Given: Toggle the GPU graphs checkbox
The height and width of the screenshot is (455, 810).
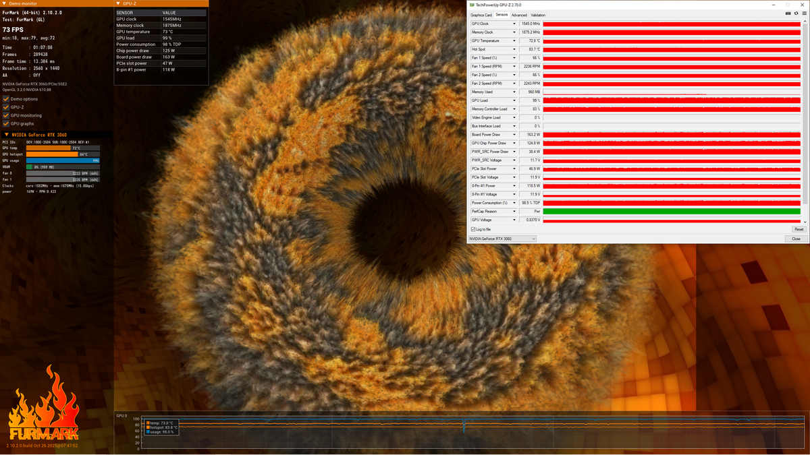Looking at the screenshot, I should point(6,123).
